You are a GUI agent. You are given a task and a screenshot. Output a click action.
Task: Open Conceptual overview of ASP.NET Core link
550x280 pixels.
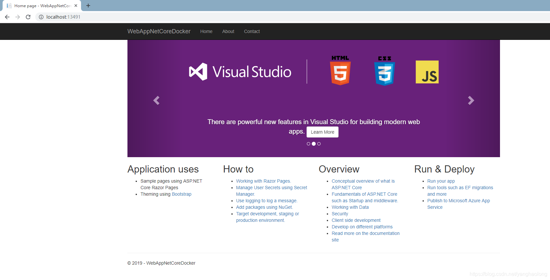[363, 184]
